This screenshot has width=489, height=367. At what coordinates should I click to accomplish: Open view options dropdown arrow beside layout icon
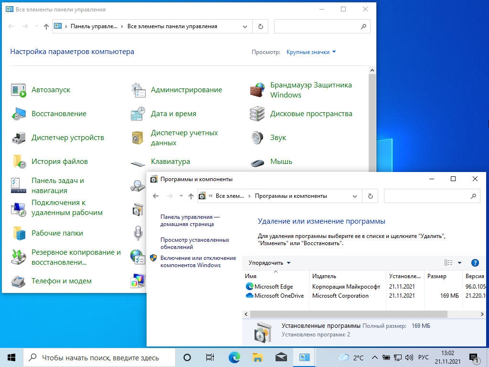point(459,263)
